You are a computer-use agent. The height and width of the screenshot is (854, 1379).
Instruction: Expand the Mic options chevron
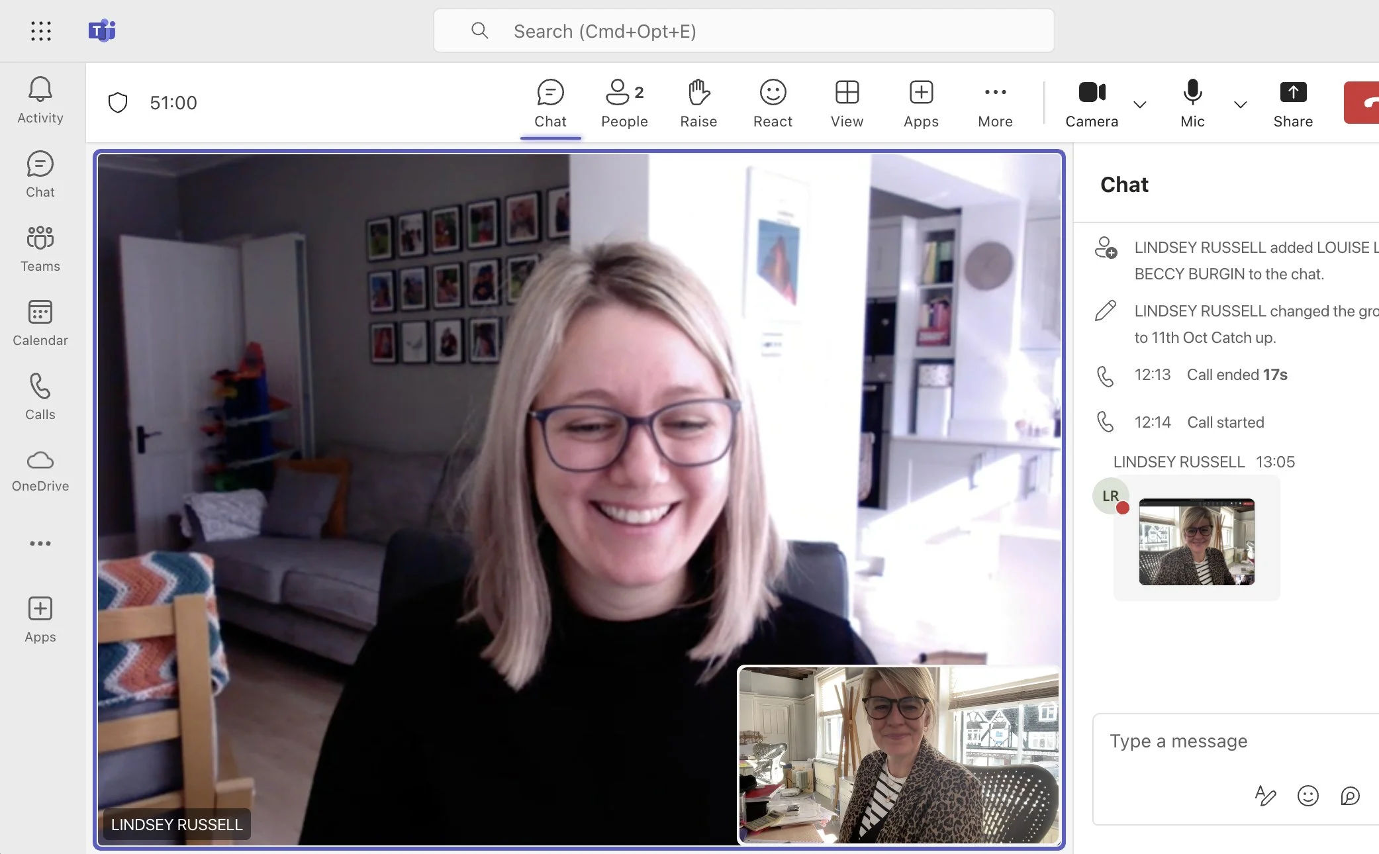[1241, 105]
